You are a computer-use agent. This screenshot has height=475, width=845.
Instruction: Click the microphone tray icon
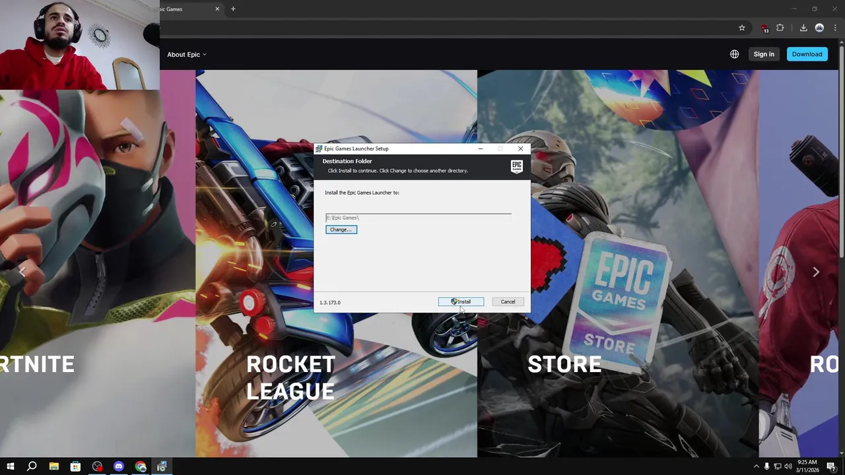click(766, 466)
